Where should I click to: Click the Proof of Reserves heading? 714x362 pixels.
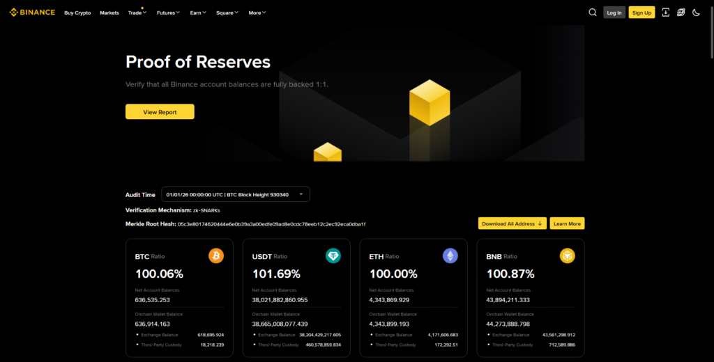(x=198, y=62)
